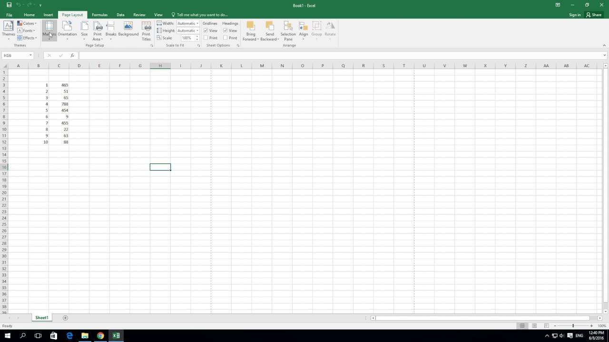This screenshot has width=609, height=342.
Task: Expand the Height Automatic dropdown
Action: pyautogui.click(x=197, y=30)
